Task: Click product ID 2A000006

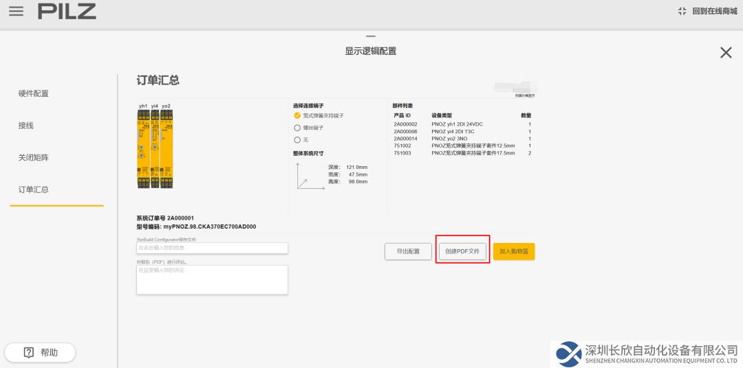Action: click(405, 132)
